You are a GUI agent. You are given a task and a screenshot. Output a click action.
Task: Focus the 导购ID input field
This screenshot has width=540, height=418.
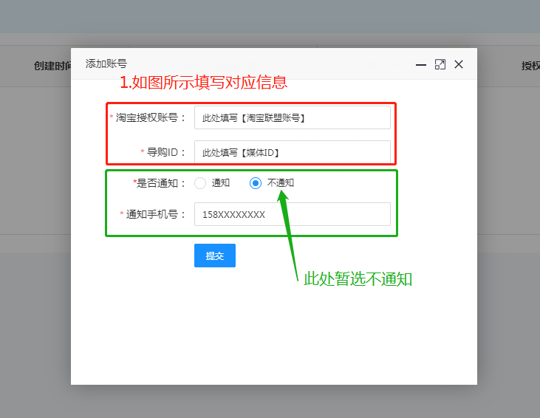tap(292, 153)
